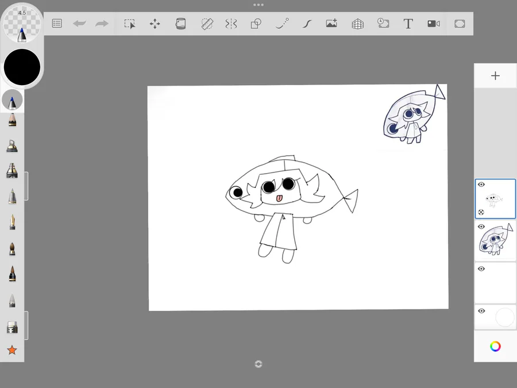
Task: Open background layer white color circle
Action: pos(505,317)
